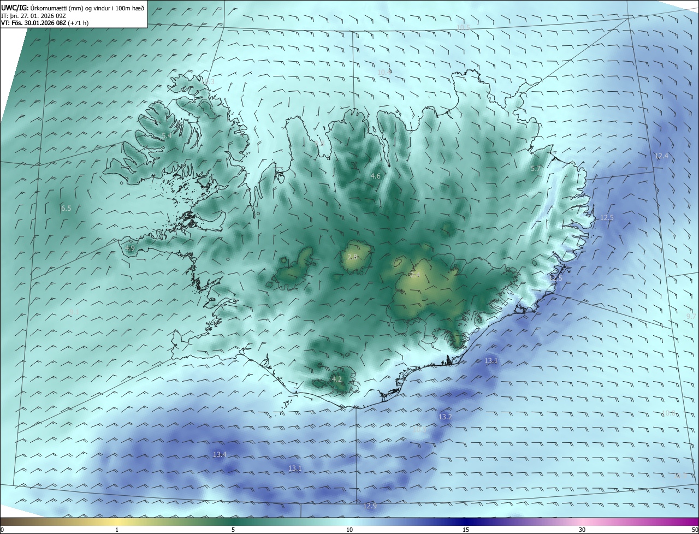
Task: Click the 9.7 value on the map
Action: click(691, 316)
